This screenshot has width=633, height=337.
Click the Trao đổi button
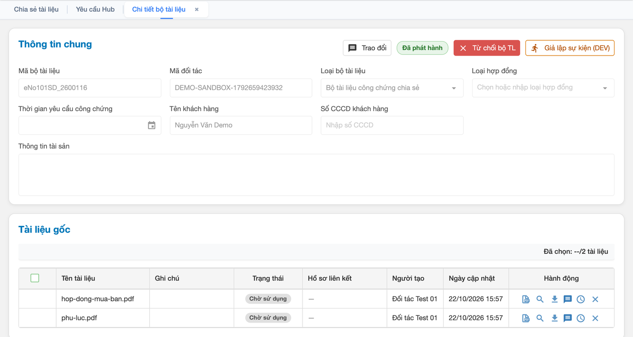pyautogui.click(x=367, y=48)
